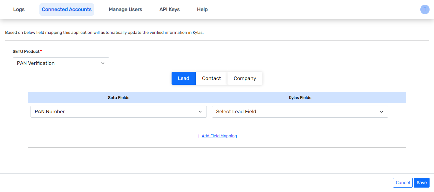
Task: Open the Help section
Action: 202,9
